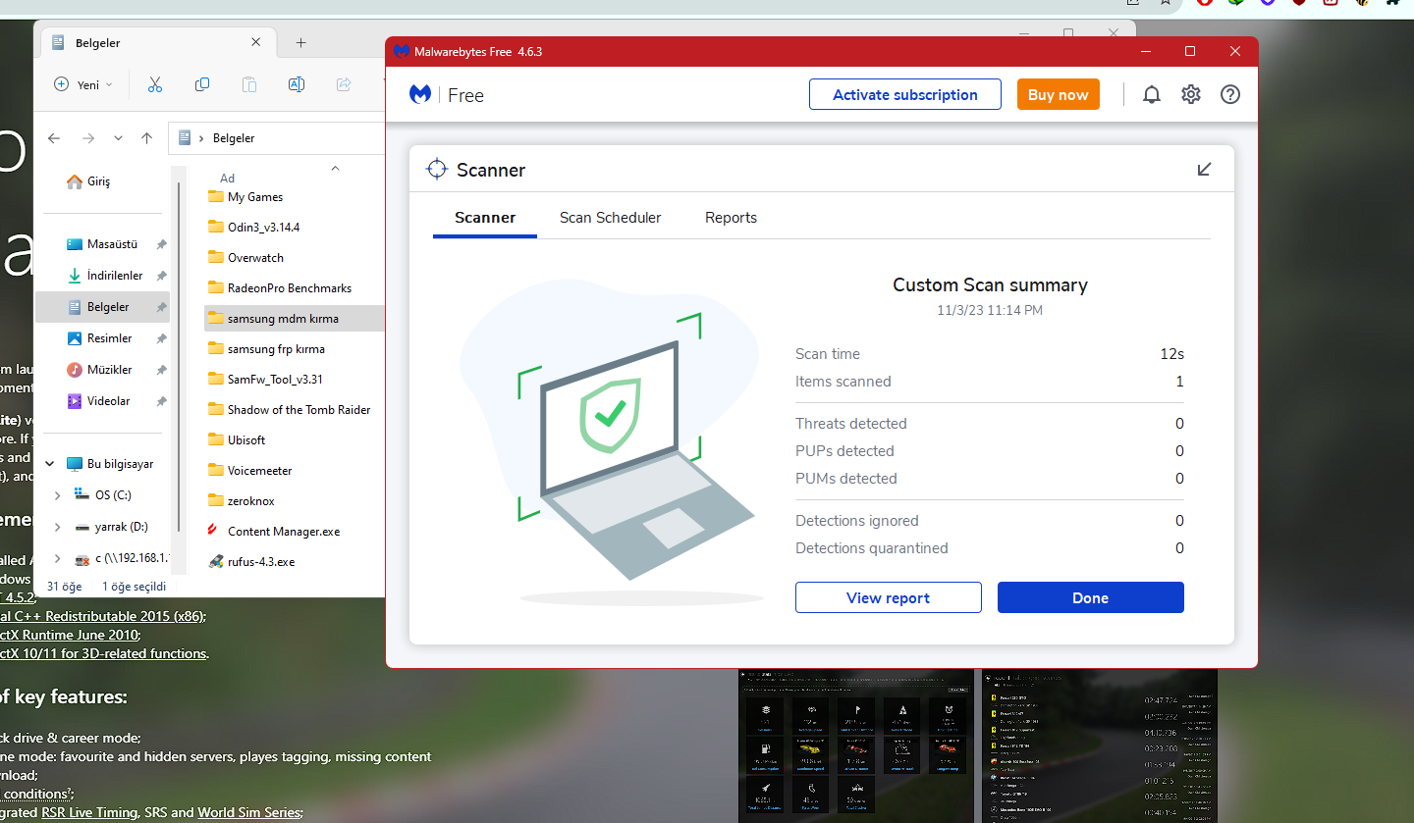Image resolution: width=1414 pixels, height=823 pixels.
Task: Add a new File Explorer tab
Action: pos(301,42)
